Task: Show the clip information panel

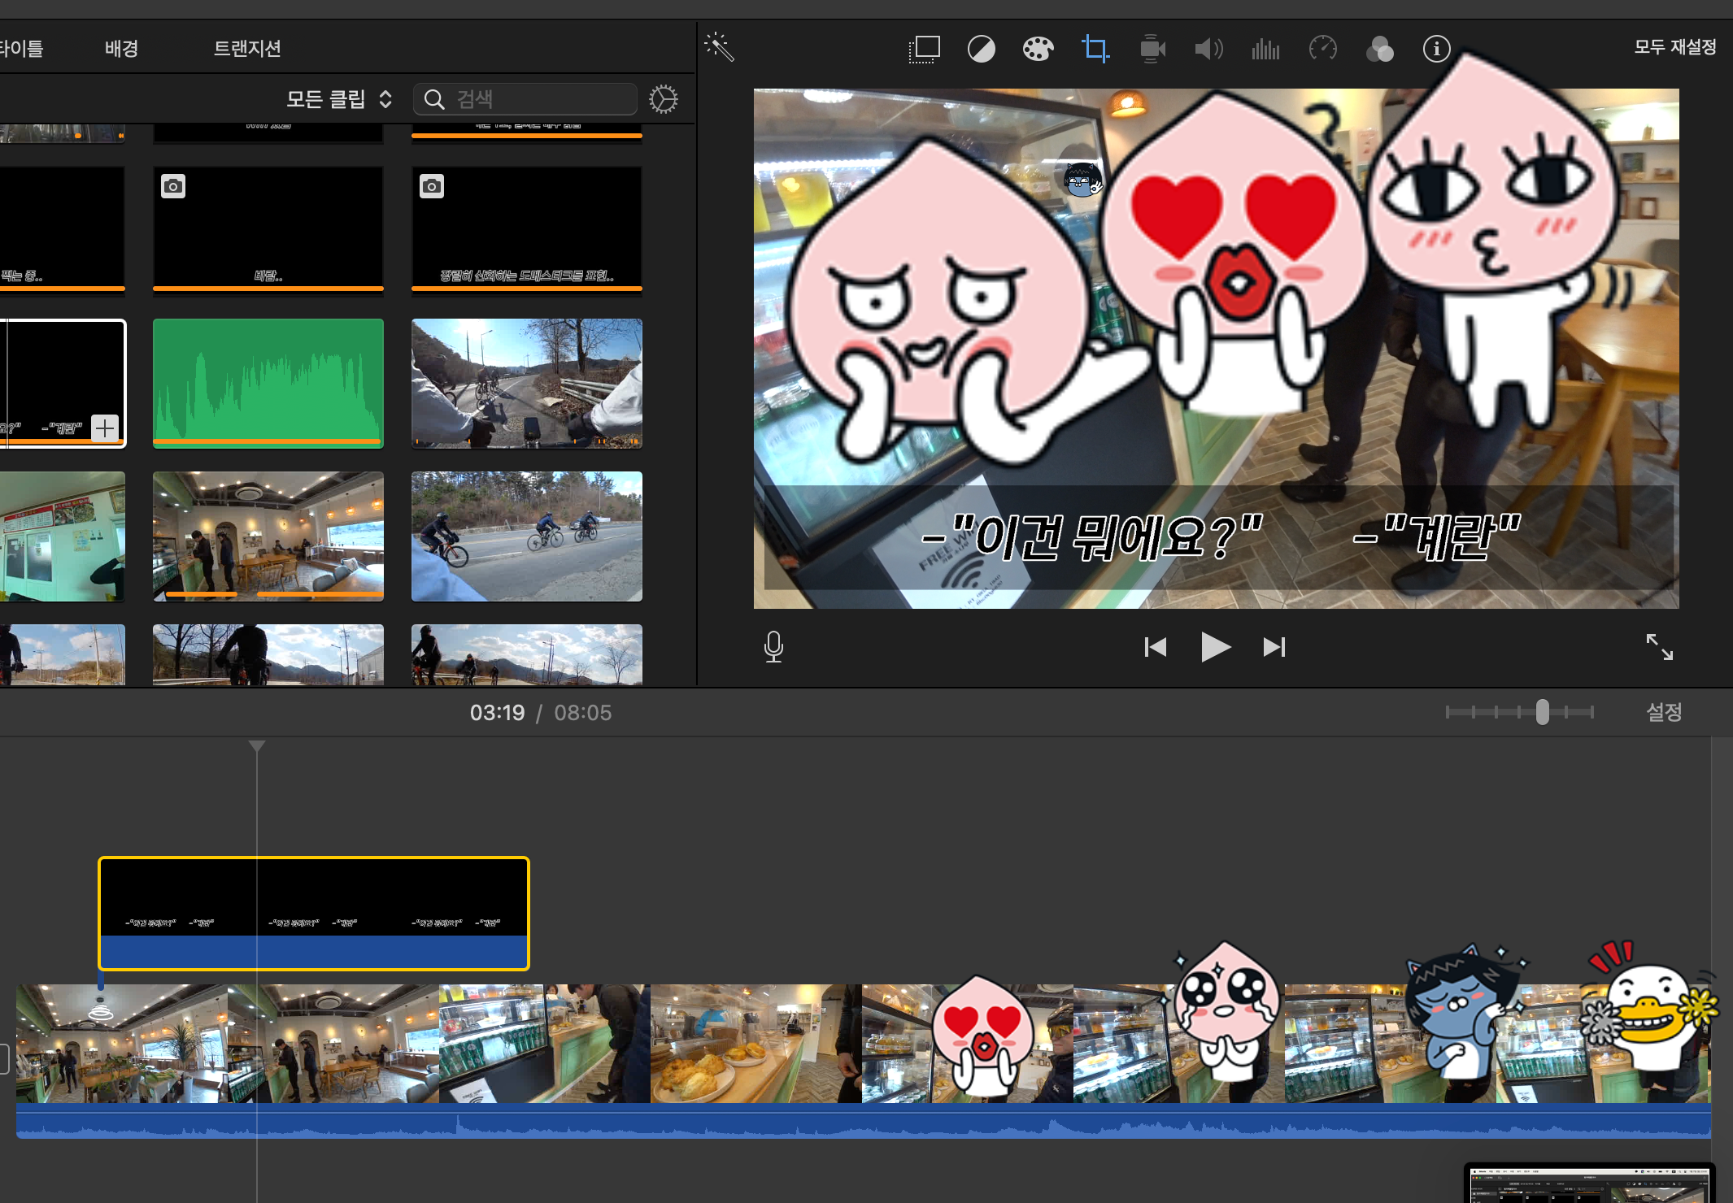Action: pyautogui.click(x=1436, y=49)
